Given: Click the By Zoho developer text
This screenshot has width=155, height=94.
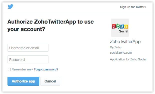Looking at the screenshot, I should click(x=116, y=47).
